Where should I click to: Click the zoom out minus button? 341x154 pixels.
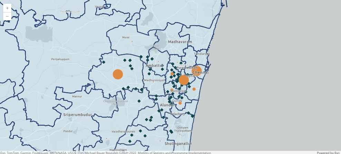click(7, 16)
